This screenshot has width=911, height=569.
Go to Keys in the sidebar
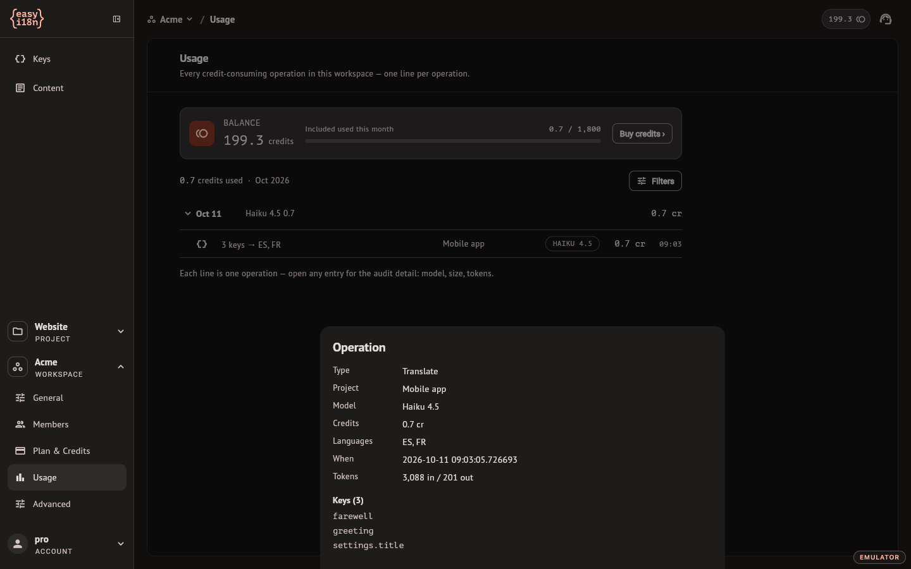[67, 59]
